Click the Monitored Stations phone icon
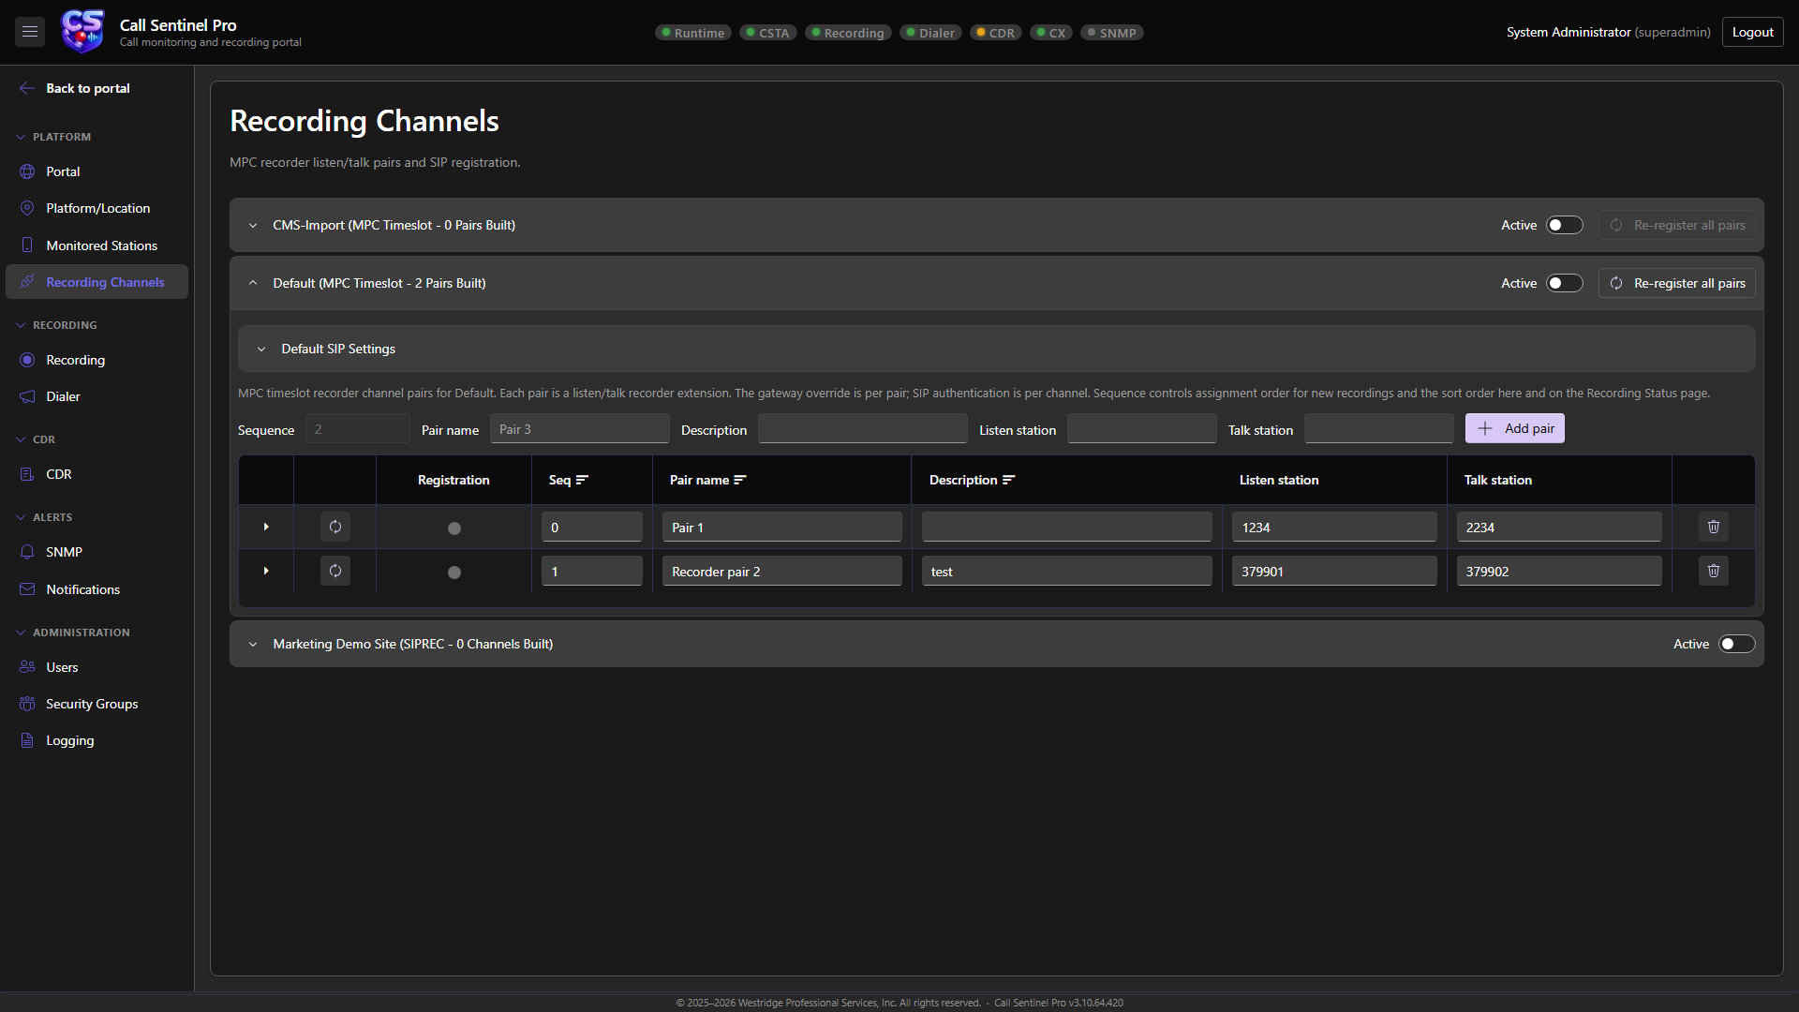Screen dimensions: 1799x1012 pos(27,246)
